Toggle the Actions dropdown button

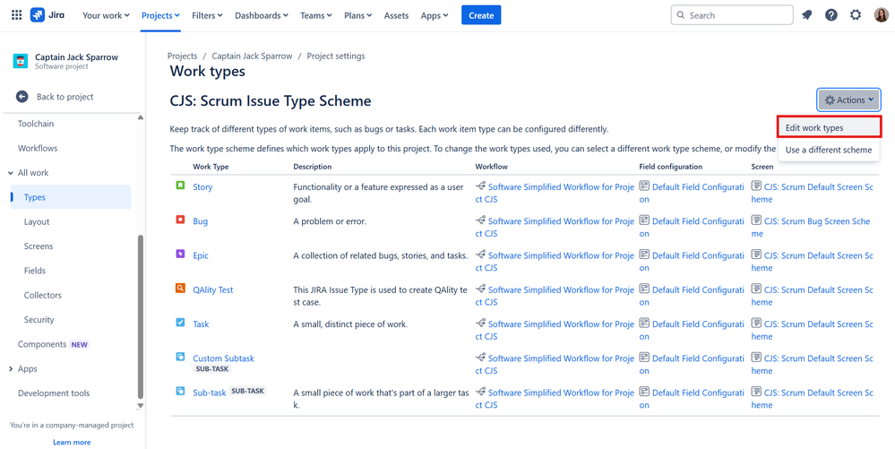848,100
